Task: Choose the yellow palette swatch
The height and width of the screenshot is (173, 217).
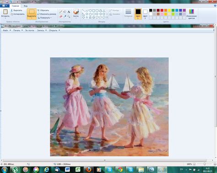Action: pos(169,10)
